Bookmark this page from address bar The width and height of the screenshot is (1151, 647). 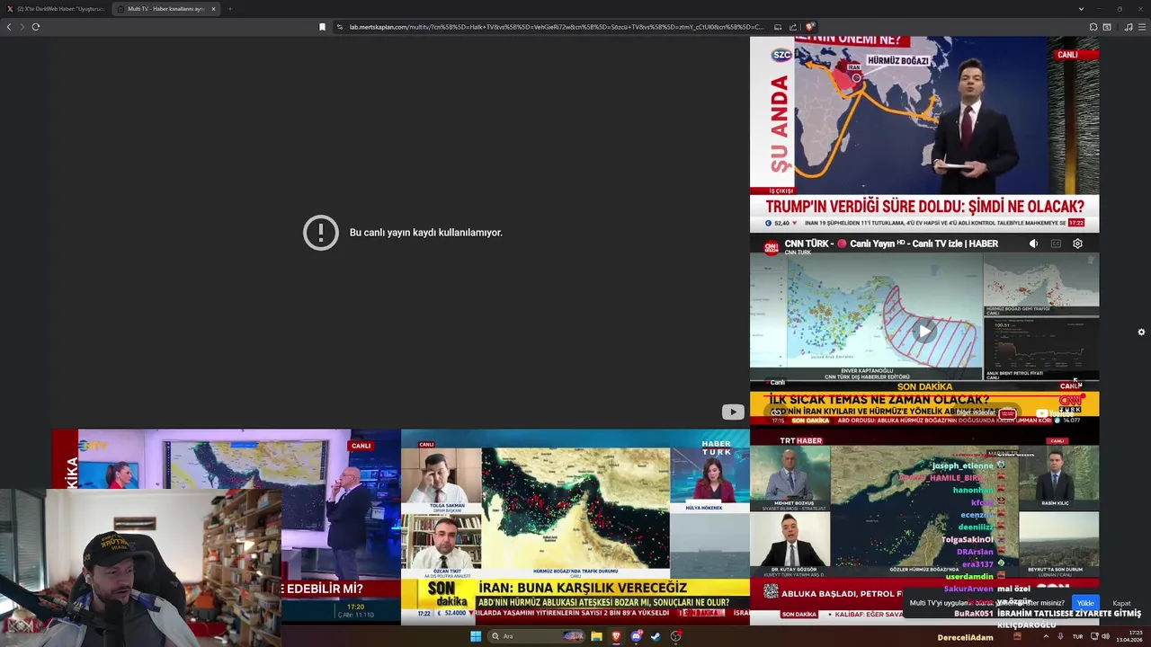322,27
